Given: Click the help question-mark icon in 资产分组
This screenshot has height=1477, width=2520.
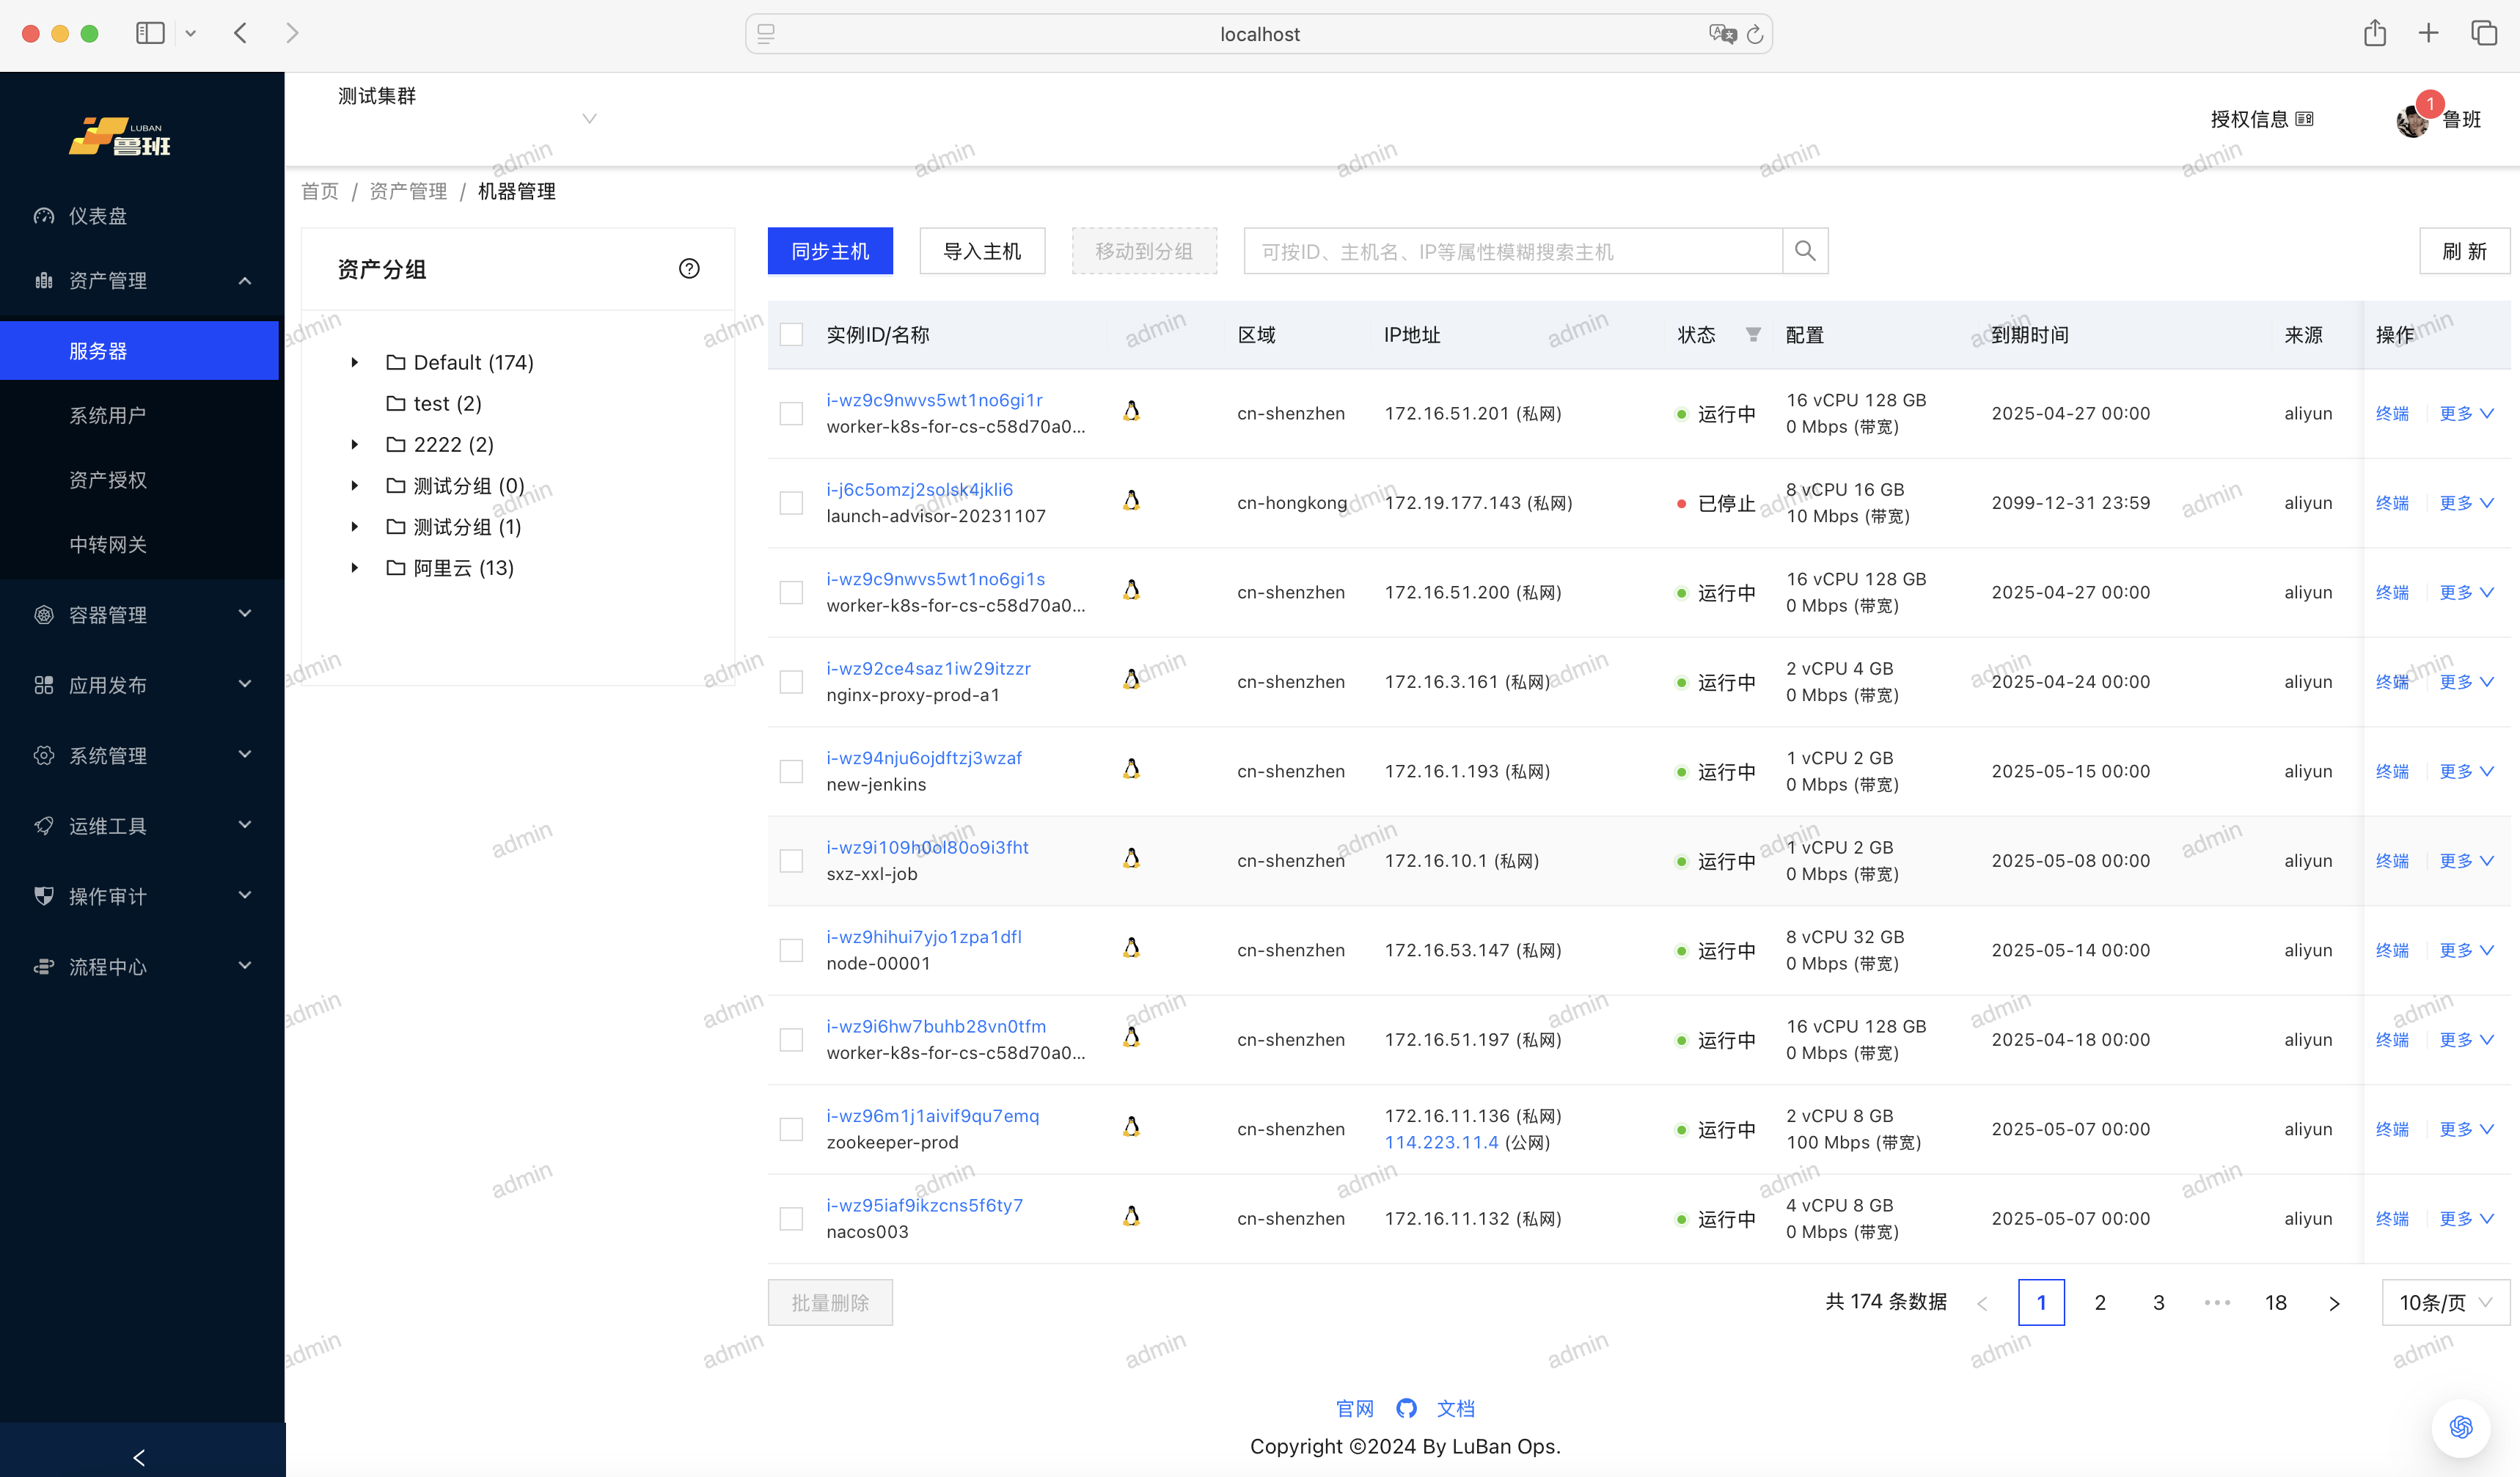Looking at the screenshot, I should [x=689, y=268].
